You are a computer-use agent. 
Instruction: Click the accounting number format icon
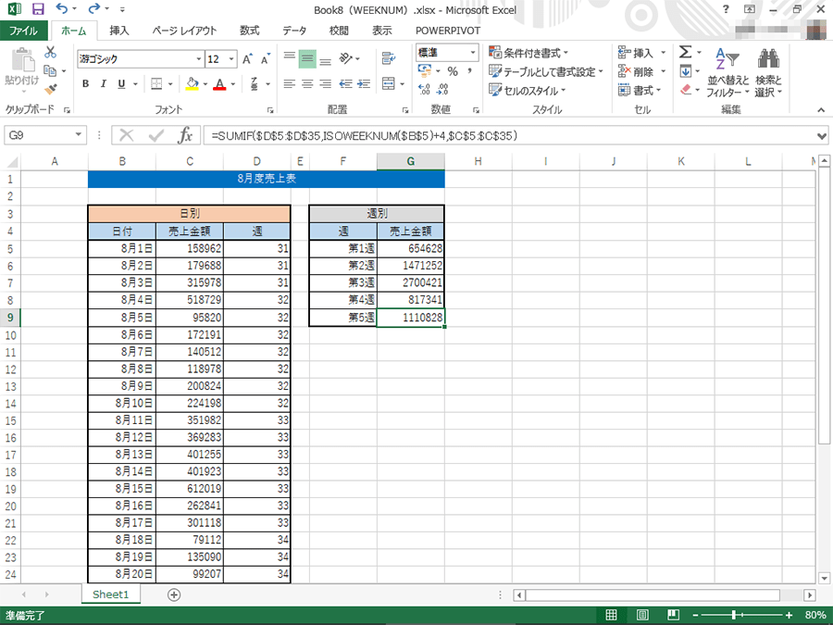coord(425,70)
